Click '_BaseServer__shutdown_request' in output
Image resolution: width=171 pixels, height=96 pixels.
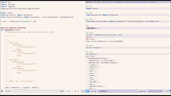(103, 63)
